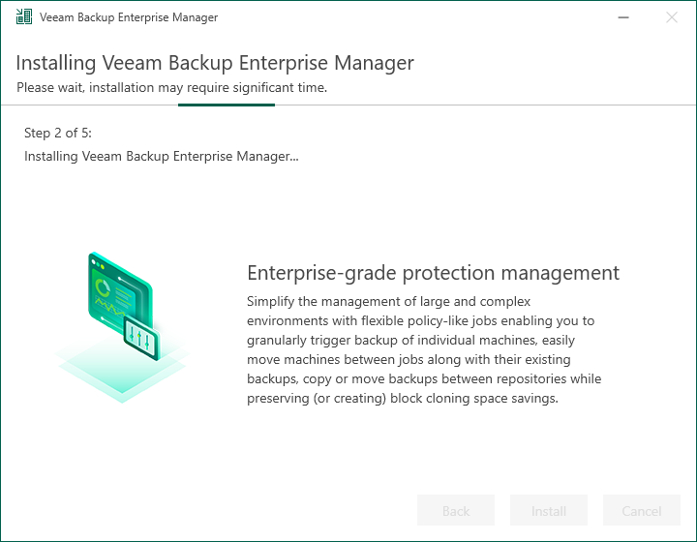Screen dimensions: 697x542
Task: Click the large 'Installing Veeam Backup Enterprise Manager' heading
Action: point(215,63)
